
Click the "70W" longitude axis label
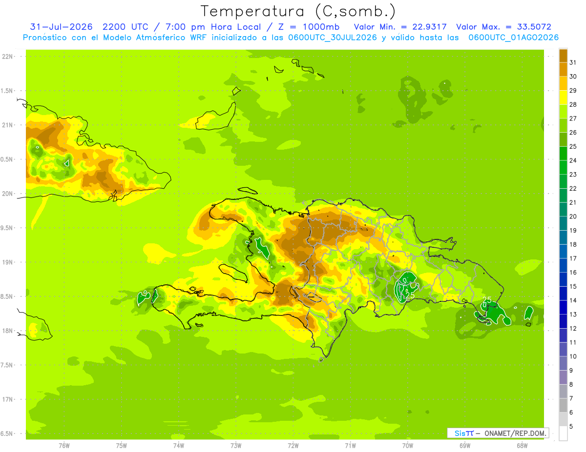click(x=408, y=445)
